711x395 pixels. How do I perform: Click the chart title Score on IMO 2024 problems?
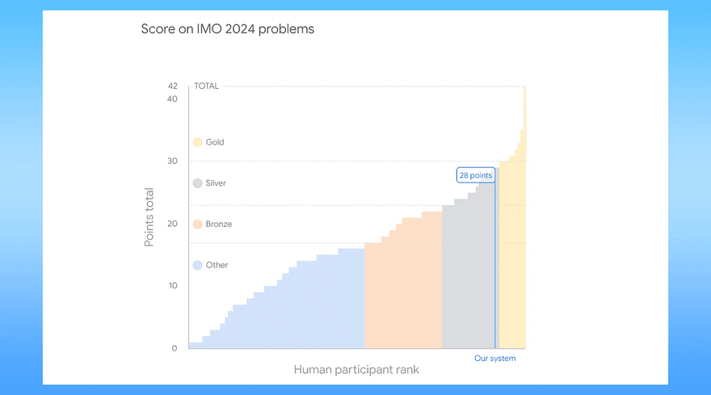click(228, 29)
